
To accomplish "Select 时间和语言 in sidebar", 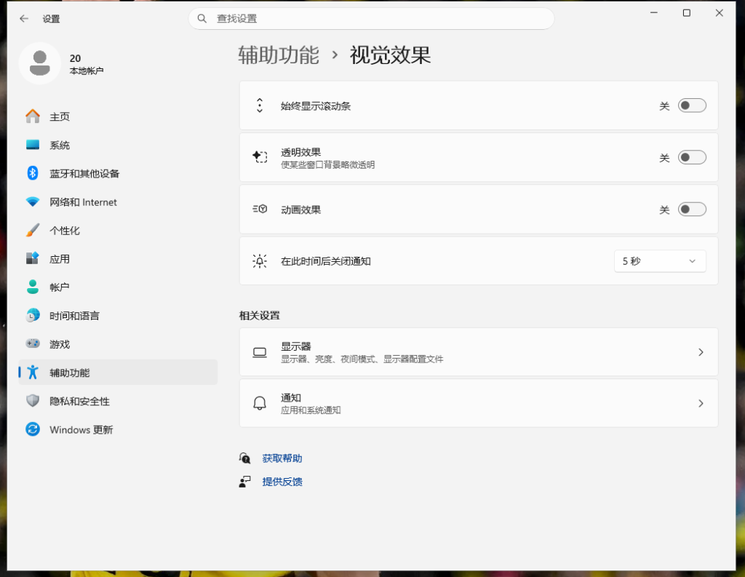I will [118, 316].
